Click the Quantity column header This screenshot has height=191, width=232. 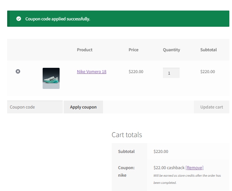click(x=172, y=50)
